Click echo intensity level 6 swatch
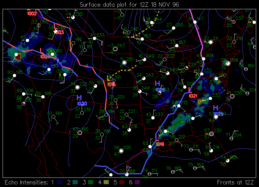This screenshot has height=187, width=259. 137,182
